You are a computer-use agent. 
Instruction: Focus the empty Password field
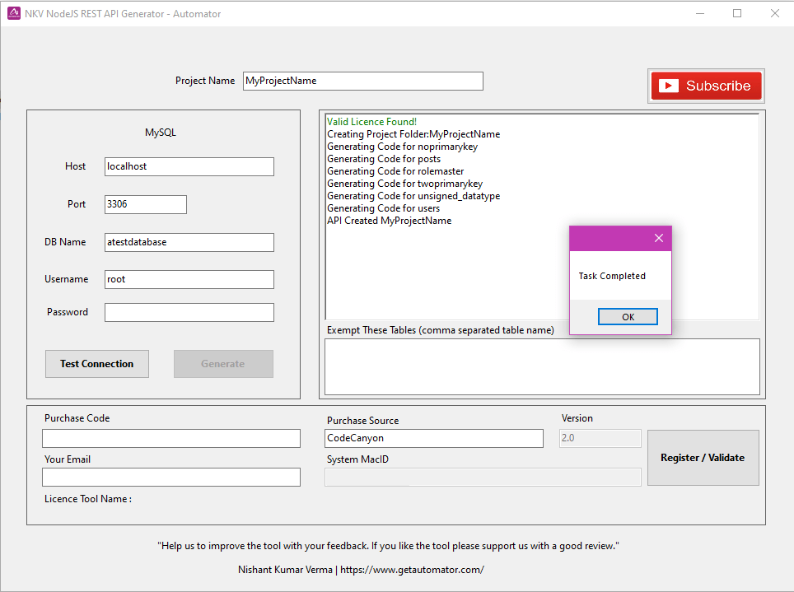click(x=189, y=312)
